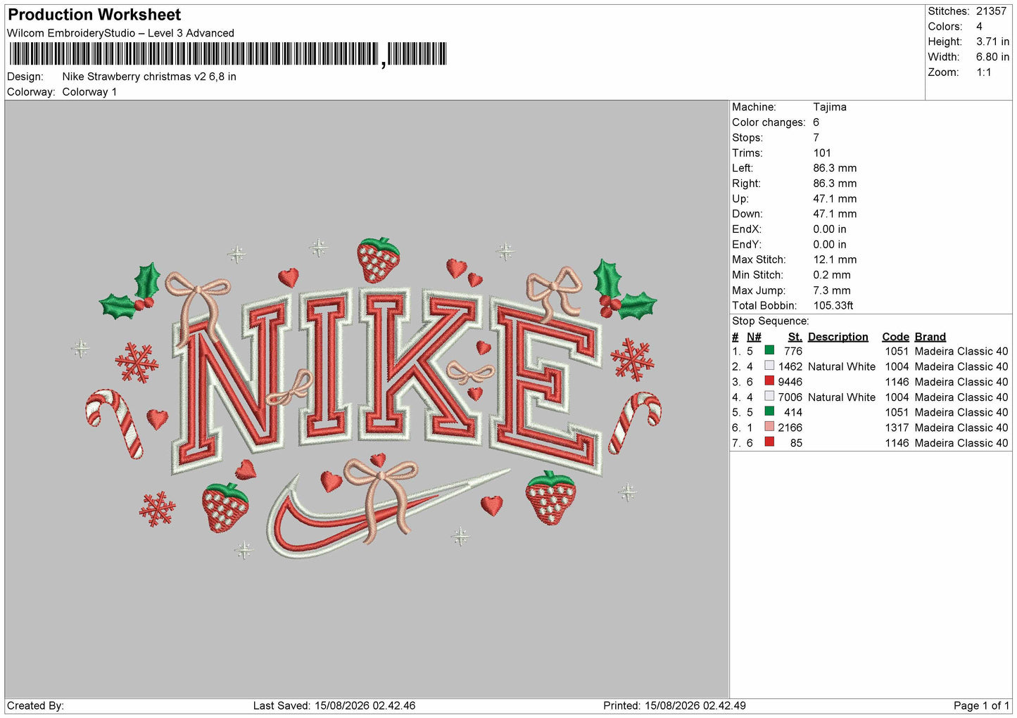Image resolution: width=1017 pixels, height=718 pixels.
Task: Click design name 'Nike Strawberry christmas v2 6,8 in'
Action: point(149,77)
